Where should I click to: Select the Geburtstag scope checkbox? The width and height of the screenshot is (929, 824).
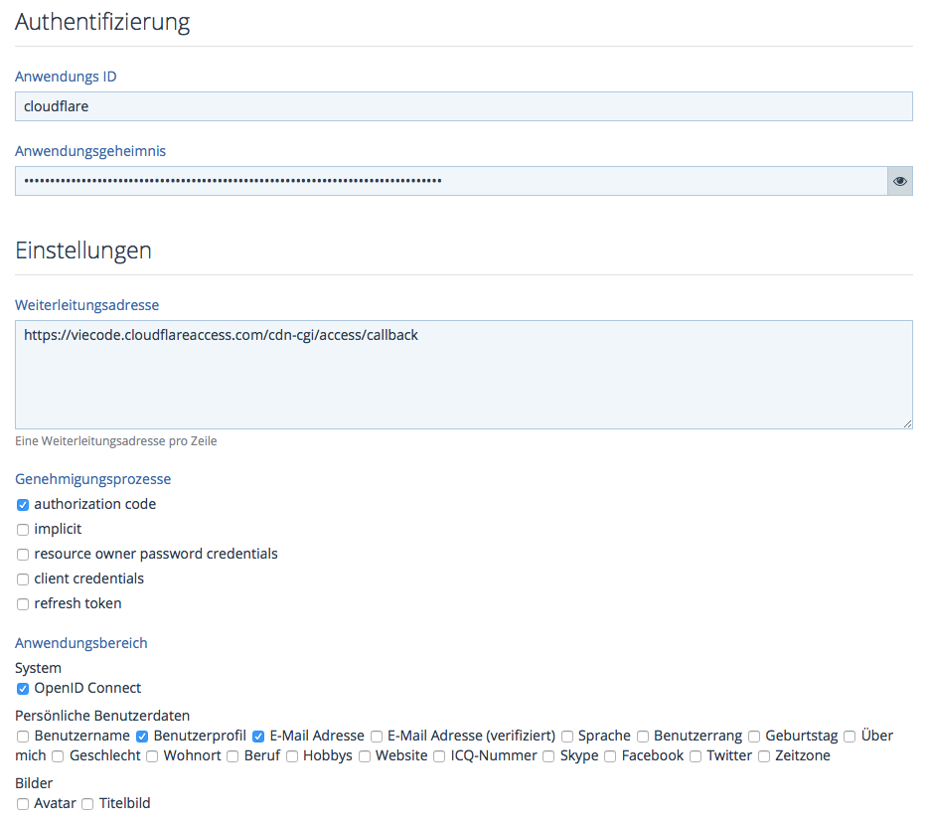[x=754, y=737]
